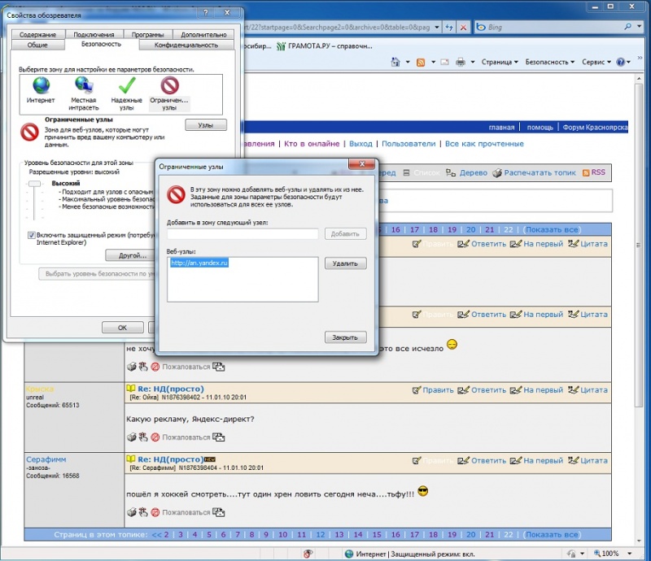This screenshot has height=561, width=651.
Task: Select the Надежные узлы zone icon
Action: pos(126,85)
